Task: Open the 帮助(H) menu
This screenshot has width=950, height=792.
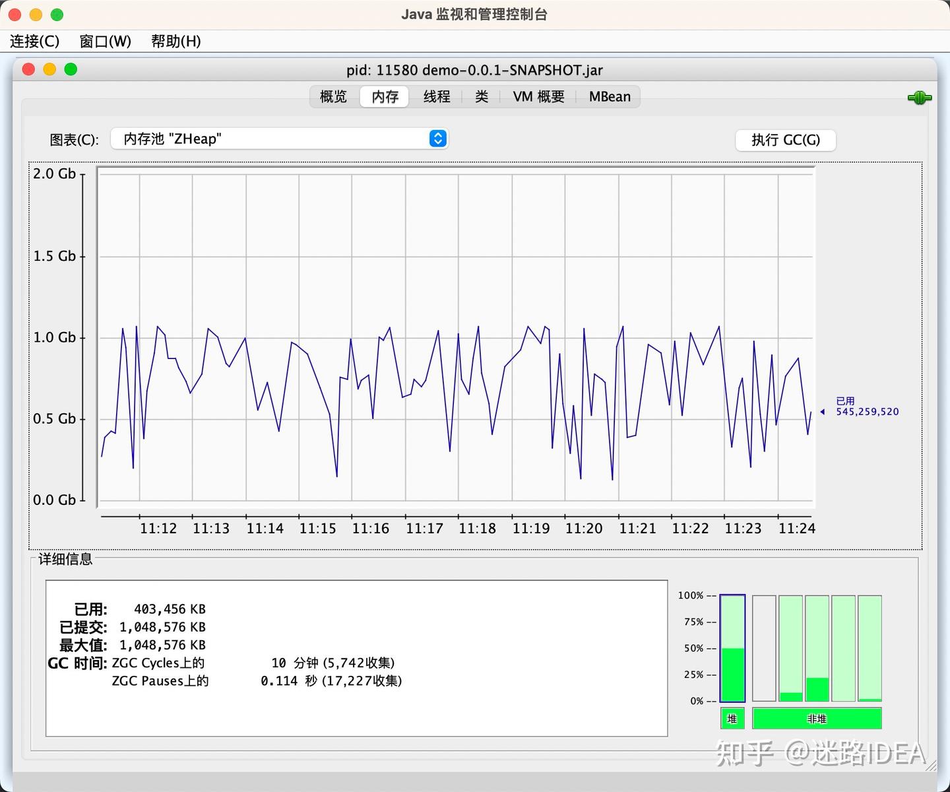Action: pos(175,42)
